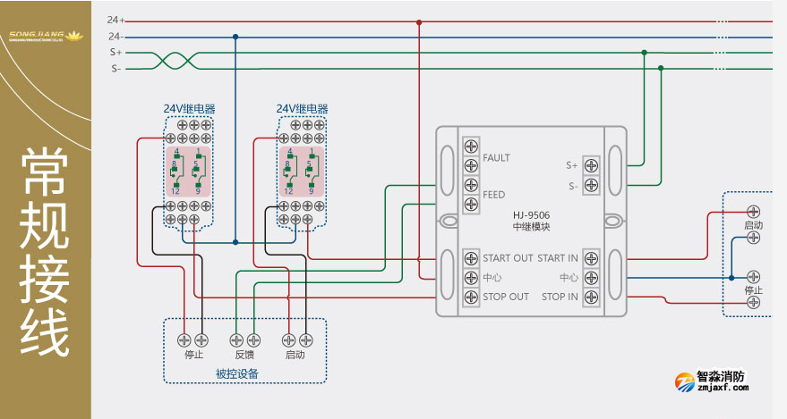Screen dimensions: 787x419
Task: Click the 反馈 label under the terminals
Action: tap(244, 355)
